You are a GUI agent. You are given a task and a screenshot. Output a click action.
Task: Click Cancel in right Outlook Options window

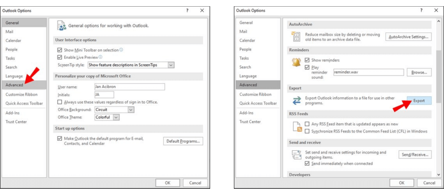click(x=429, y=183)
